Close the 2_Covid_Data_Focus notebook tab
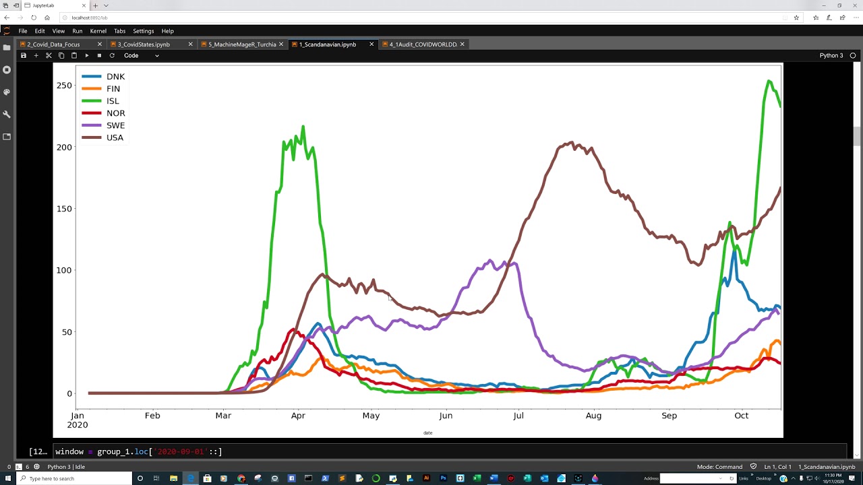The image size is (863, 485). click(x=100, y=44)
